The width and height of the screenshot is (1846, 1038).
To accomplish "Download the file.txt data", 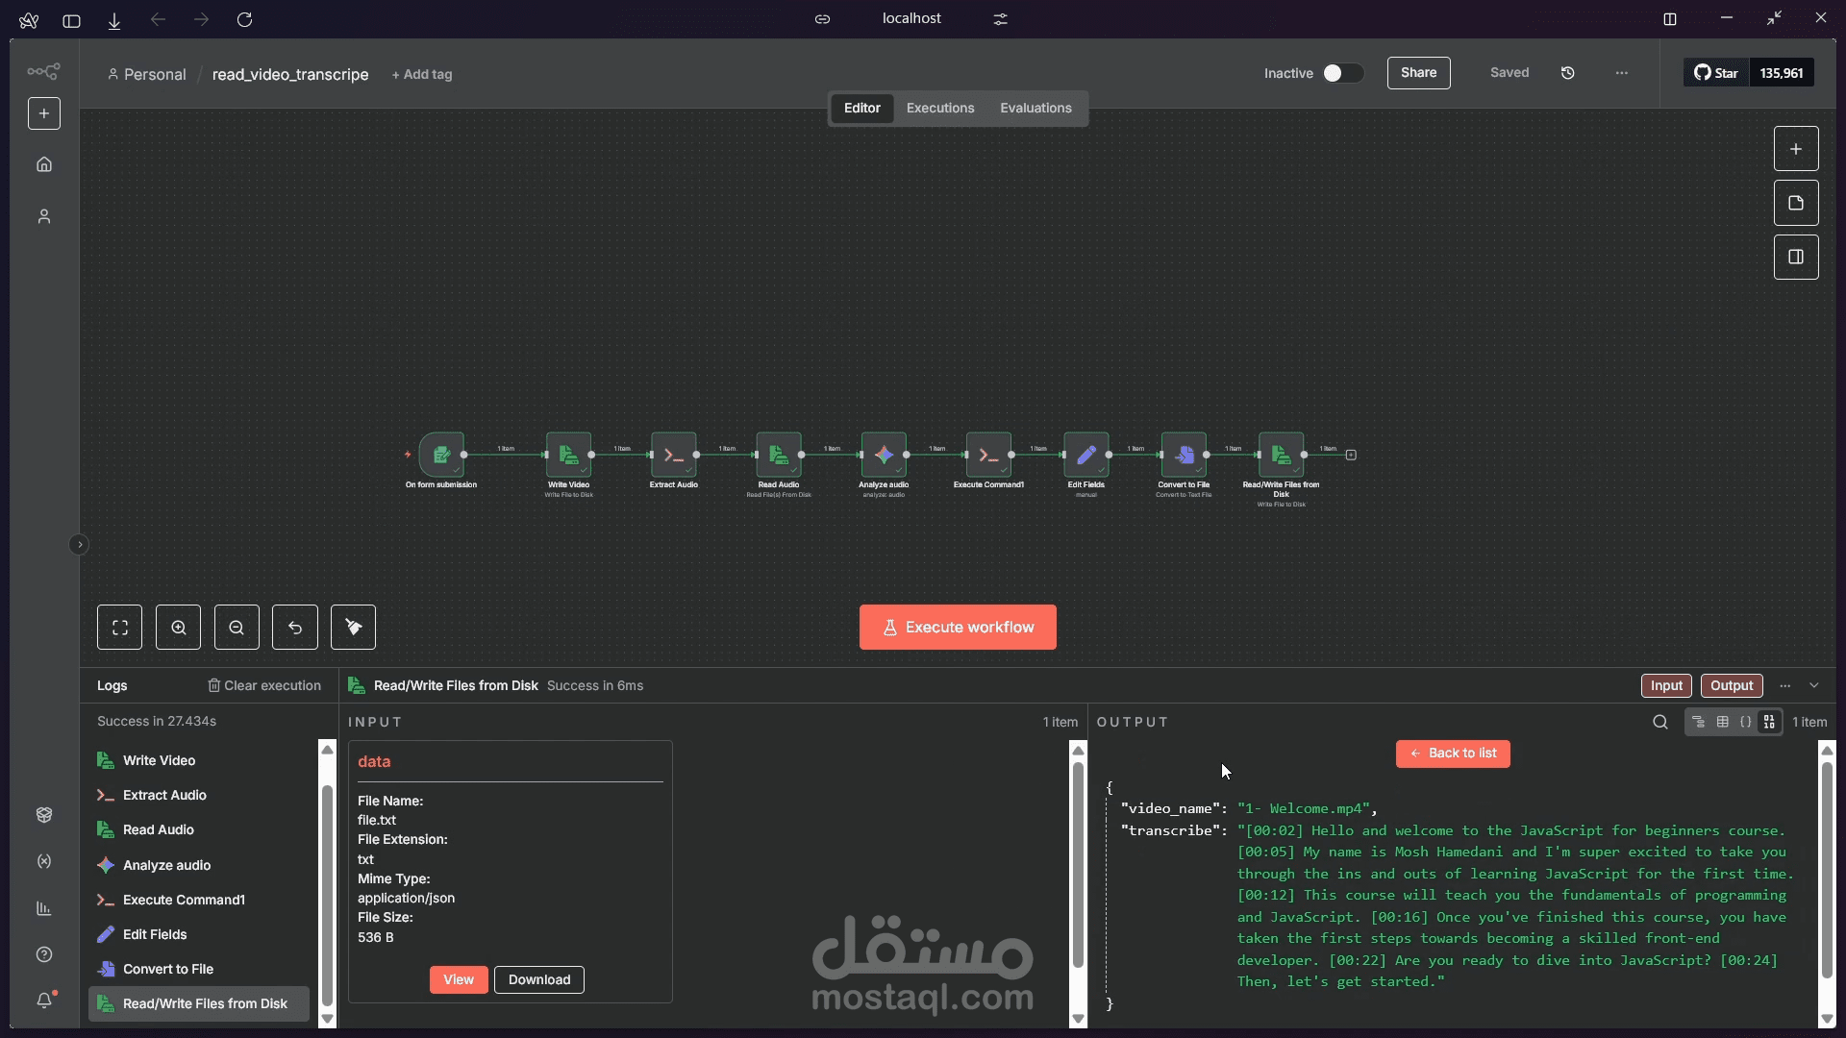I will (x=538, y=979).
